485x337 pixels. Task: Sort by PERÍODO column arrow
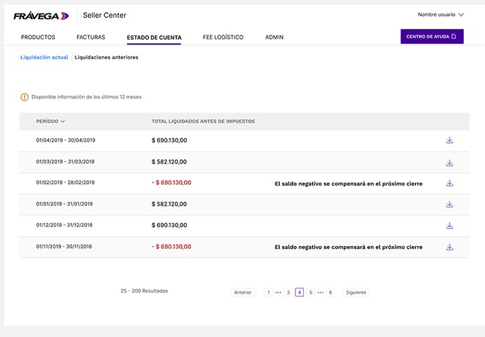click(x=63, y=121)
